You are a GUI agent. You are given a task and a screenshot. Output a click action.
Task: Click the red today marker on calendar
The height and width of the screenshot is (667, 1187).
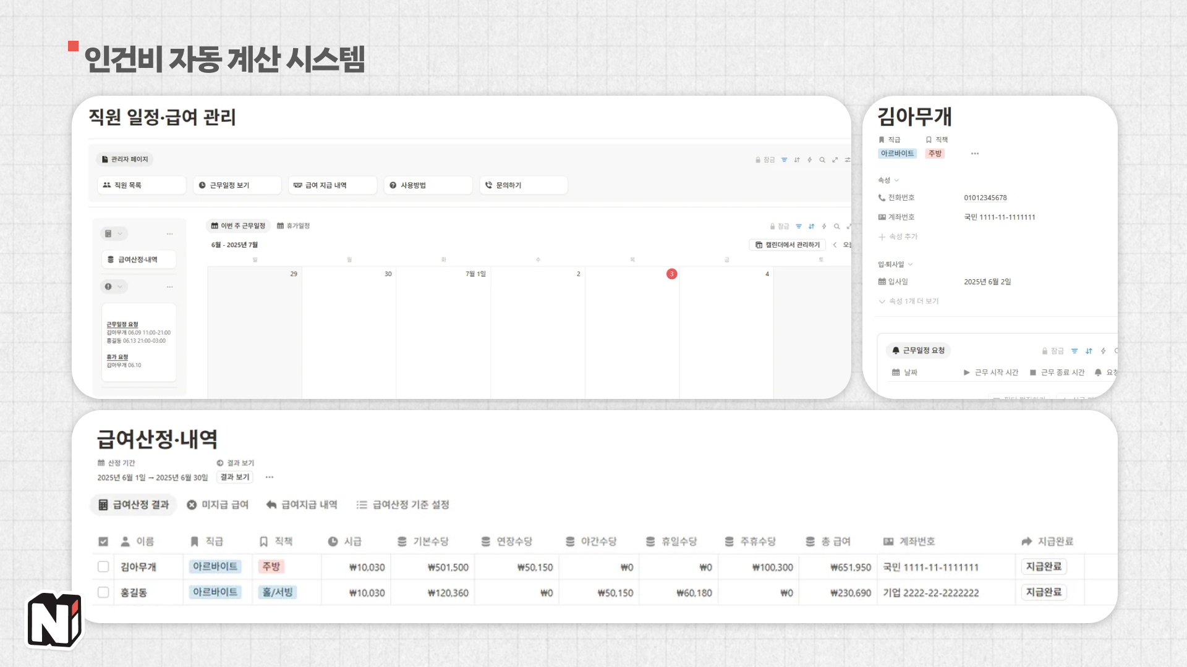[671, 274]
